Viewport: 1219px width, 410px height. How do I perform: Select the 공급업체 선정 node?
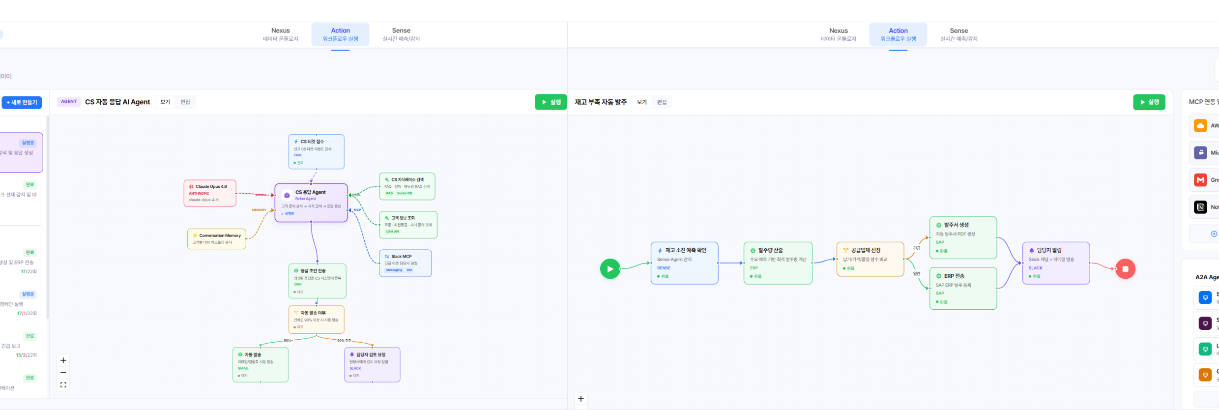pos(871,259)
